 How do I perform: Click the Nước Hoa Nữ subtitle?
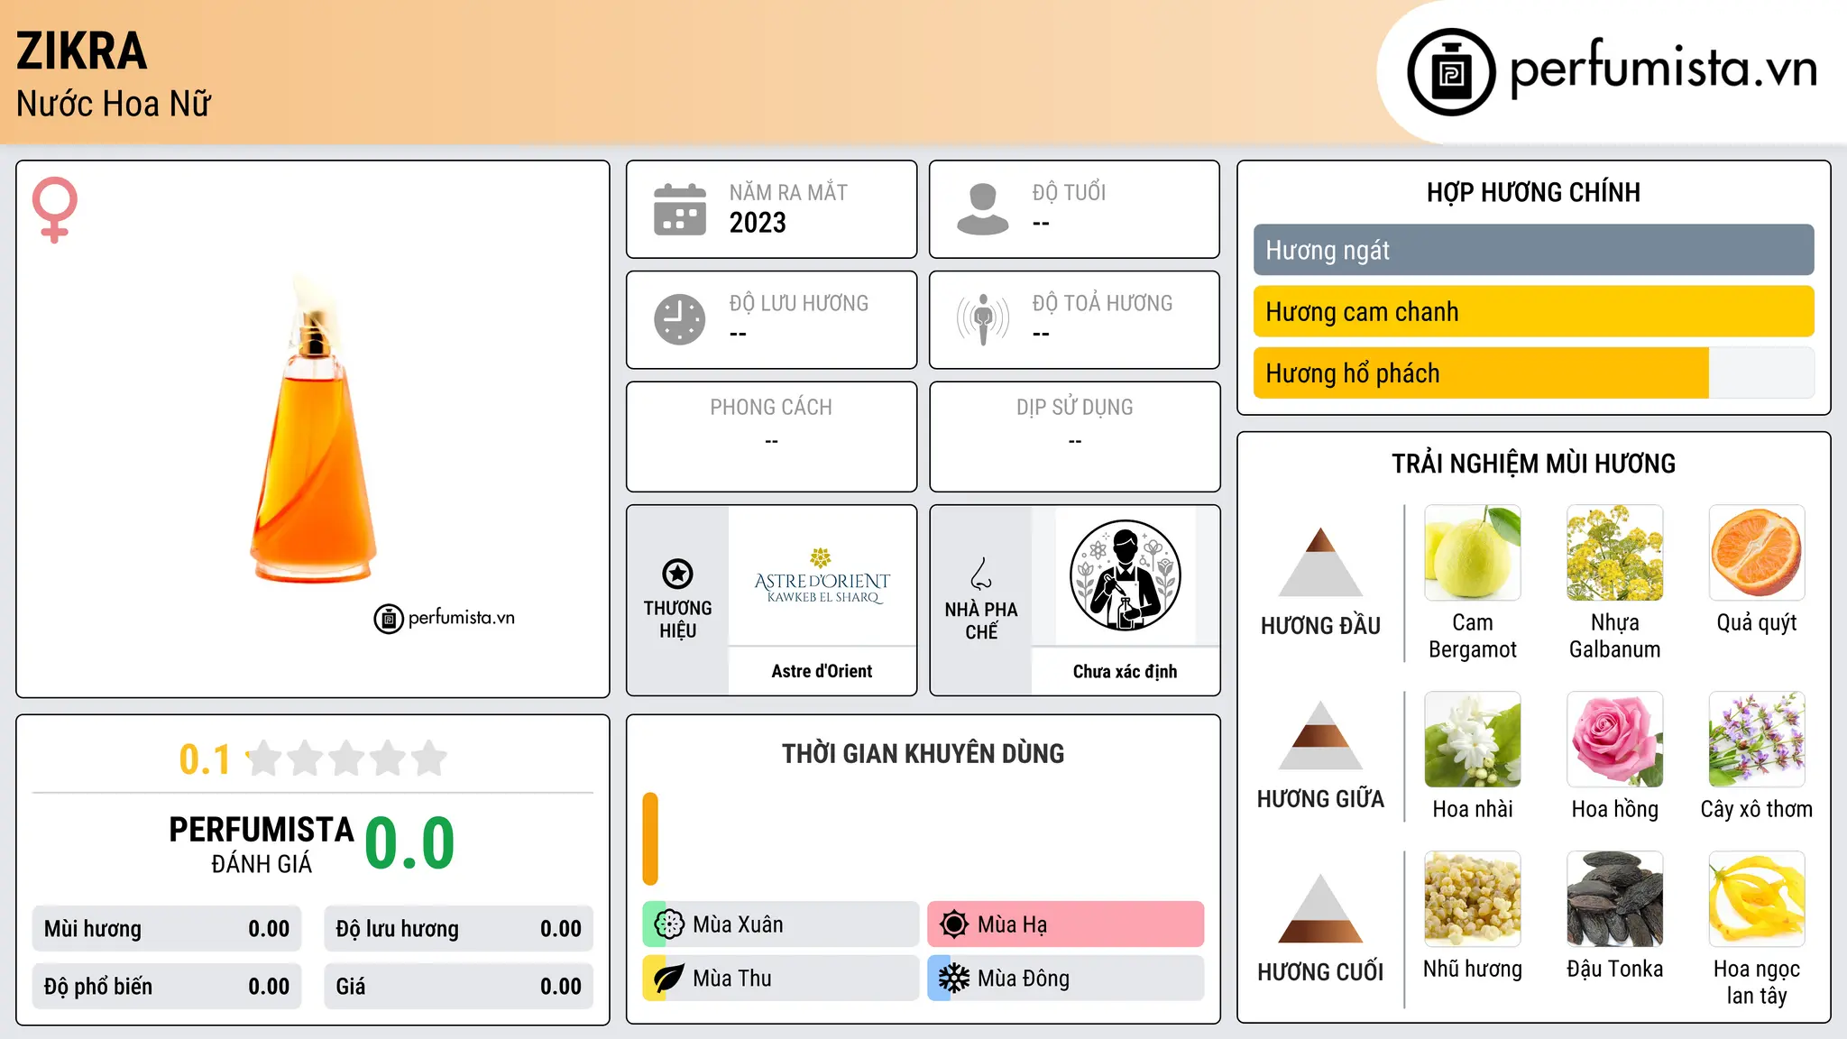pyautogui.click(x=114, y=104)
